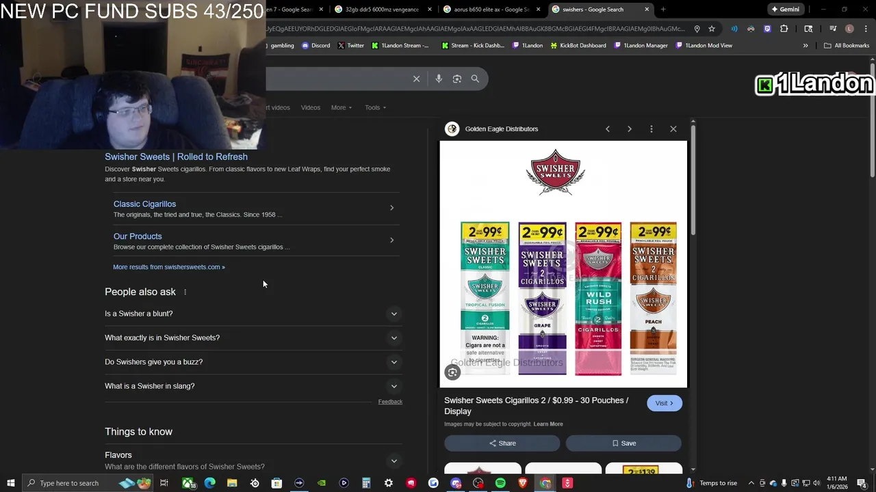876x492 pixels.
Task: Open Classic Cigarillos sitelink chevron
Action: point(391,208)
